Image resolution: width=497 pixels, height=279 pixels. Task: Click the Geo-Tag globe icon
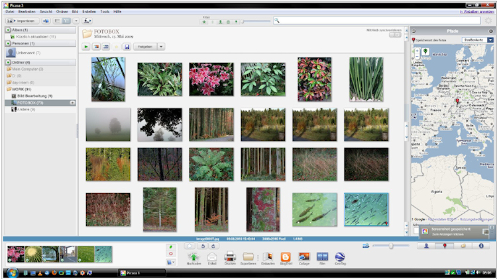click(340, 257)
